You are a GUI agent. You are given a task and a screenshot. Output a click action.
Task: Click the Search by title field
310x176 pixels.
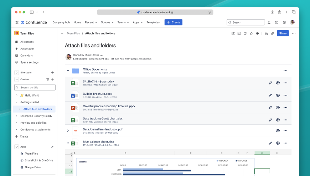35,87
